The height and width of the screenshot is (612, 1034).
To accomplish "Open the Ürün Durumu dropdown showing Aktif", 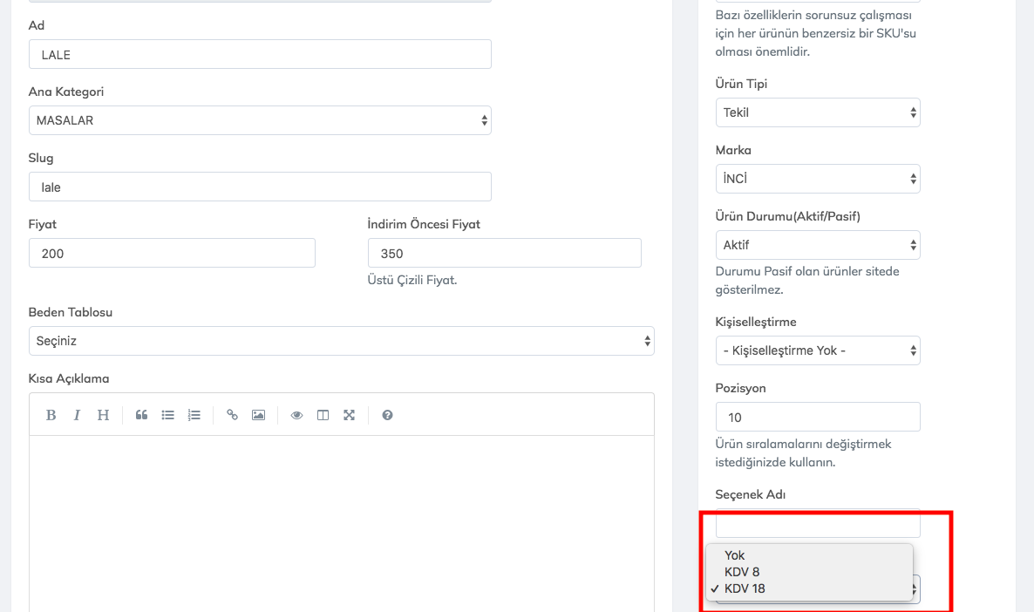I will 817,245.
